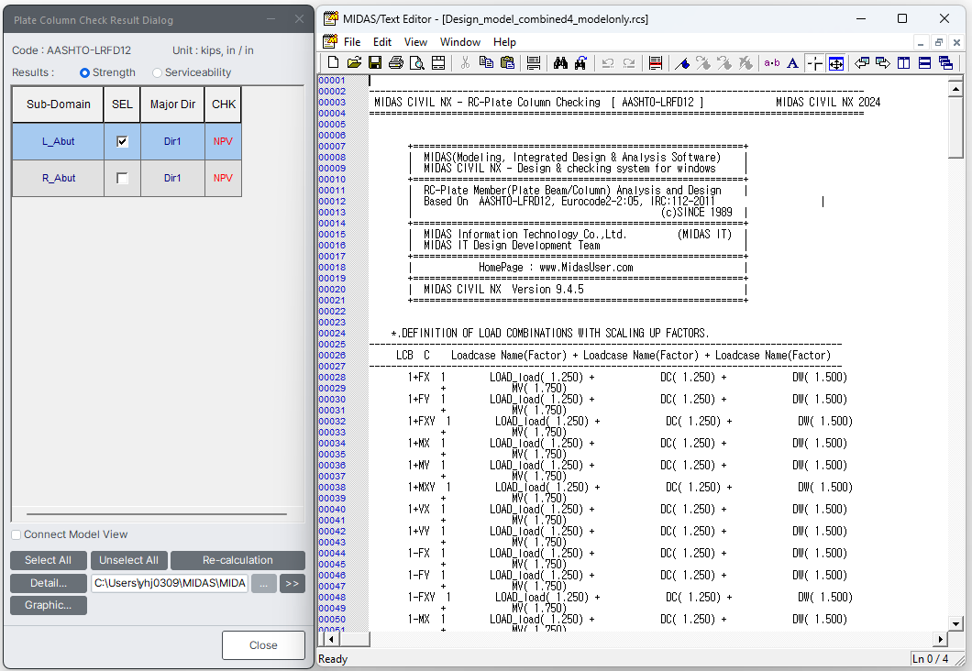
Task: Click the Tile windows horizontally icon
Action: click(x=924, y=63)
